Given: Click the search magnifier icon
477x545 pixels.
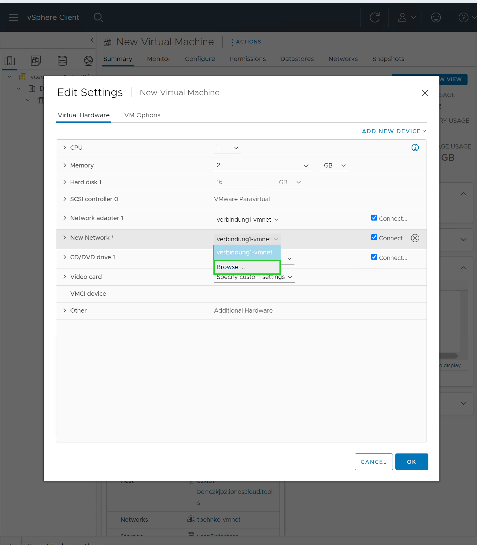Looking at the screenshot, I should point(98,17).
